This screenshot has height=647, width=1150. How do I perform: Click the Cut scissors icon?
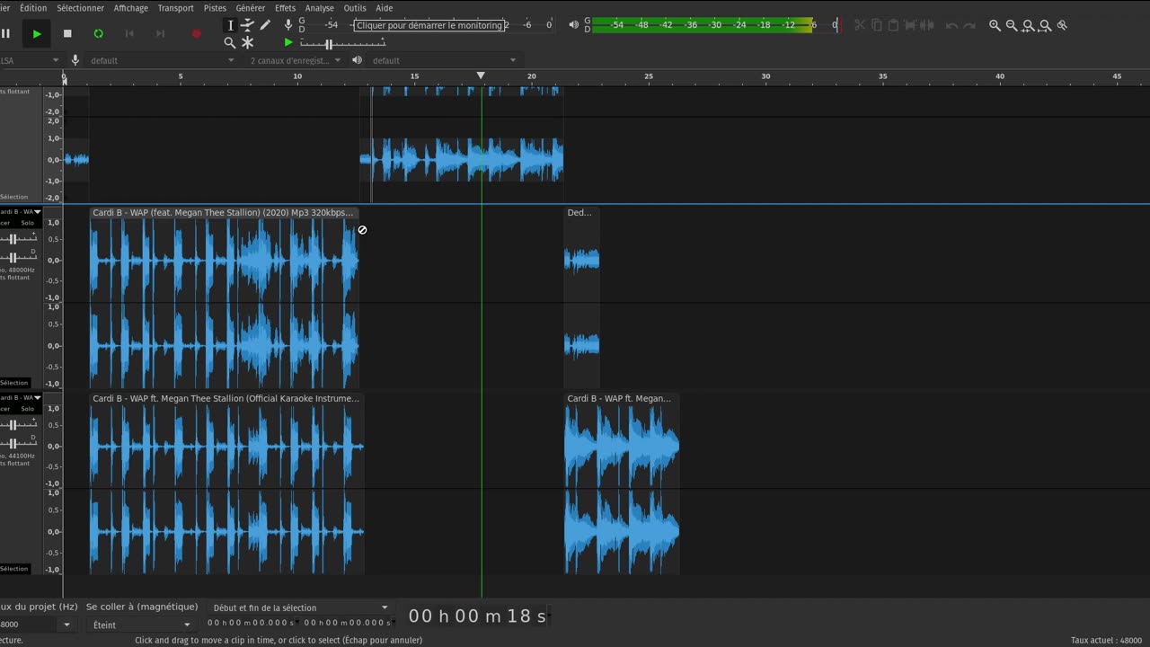[860, 25]
